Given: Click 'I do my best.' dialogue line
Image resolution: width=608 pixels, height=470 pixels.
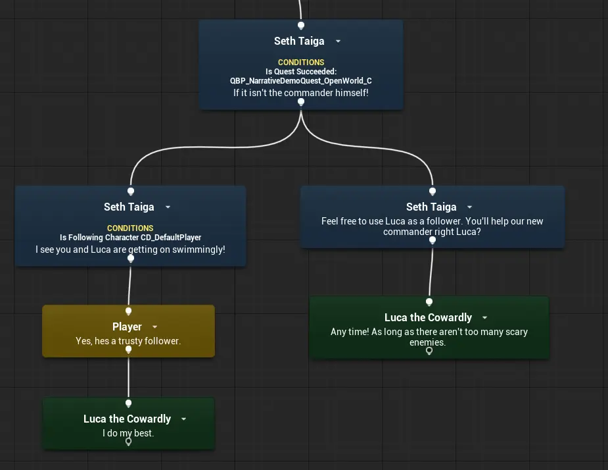Looking at the screenshot, I should (x=128, y=433).
